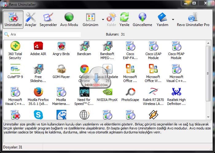Screen dimensions: 215x153
Task: Open Revo Uninstaller Pro link
Action: (193, 20)
